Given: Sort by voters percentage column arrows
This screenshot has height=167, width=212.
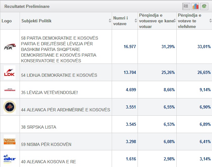Looking at the screenshot, I should (x=174, y=21).
